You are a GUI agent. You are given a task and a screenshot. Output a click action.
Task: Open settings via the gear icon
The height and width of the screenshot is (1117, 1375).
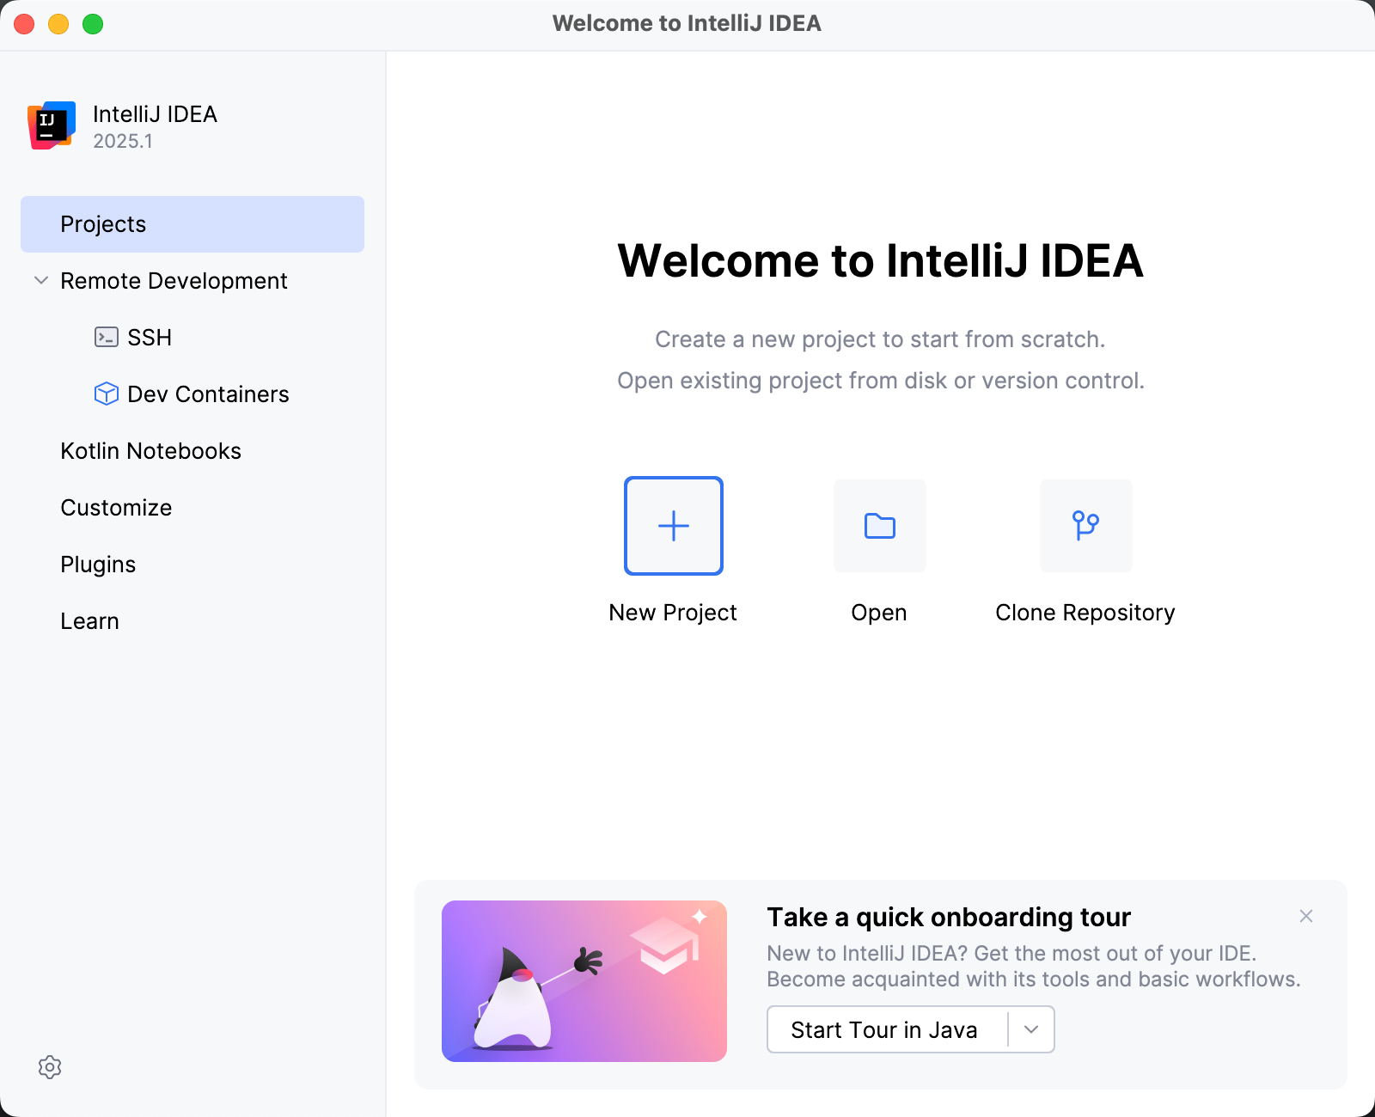tap(51, 1067)
